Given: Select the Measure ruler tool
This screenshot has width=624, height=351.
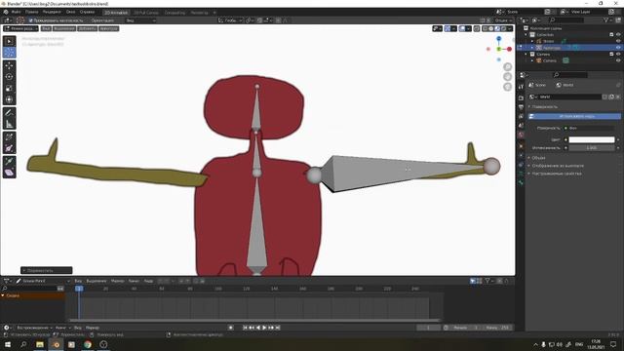Looking at the screenshot, I should pos(9,125).
